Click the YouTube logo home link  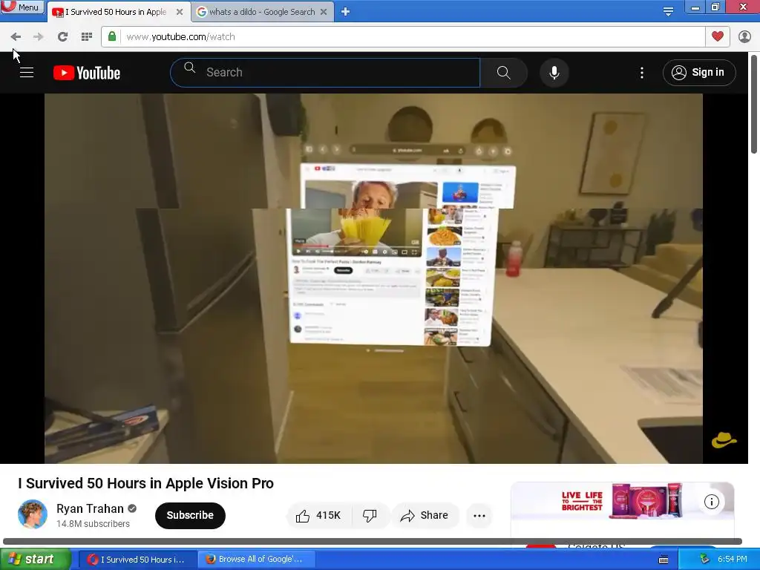(x=87, y=73)
